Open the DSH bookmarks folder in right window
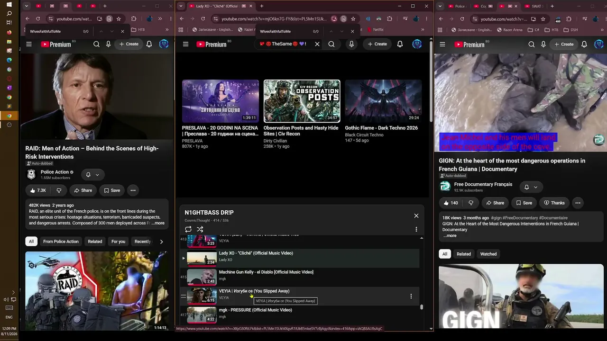Screen dimensions: 607x341 570,30
